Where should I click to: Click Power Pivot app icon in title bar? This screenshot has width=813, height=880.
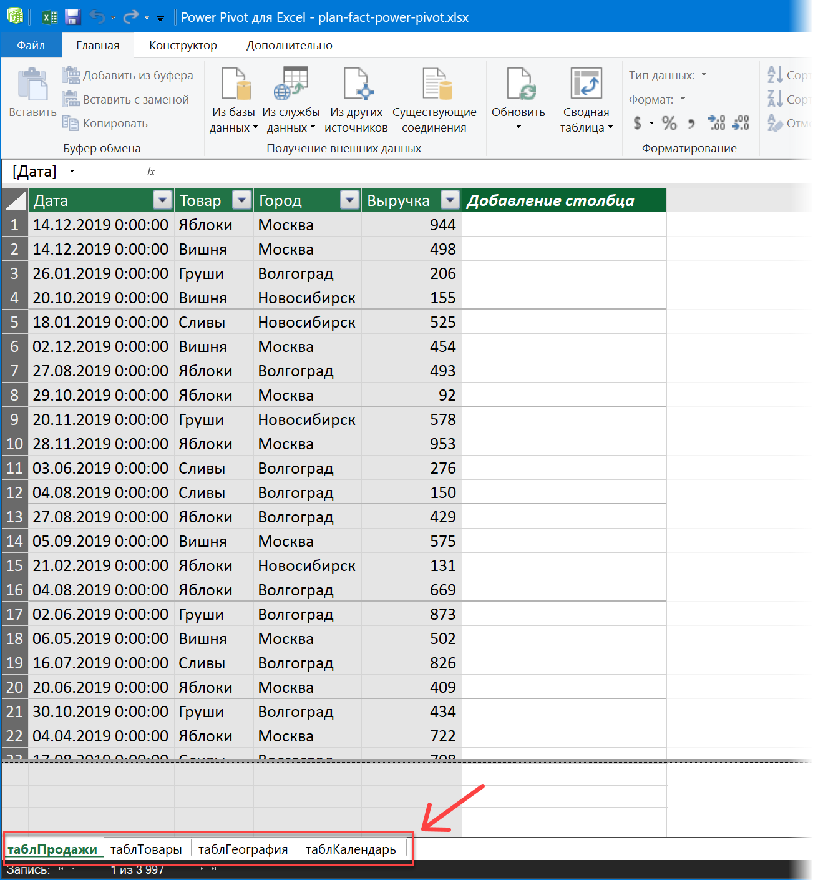[15, 16]
